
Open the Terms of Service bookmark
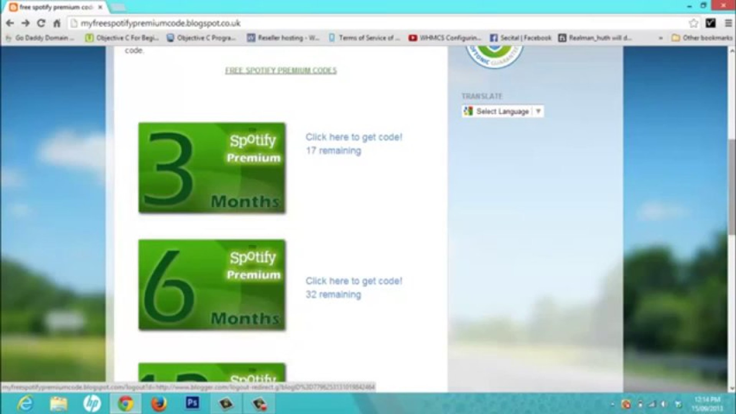pyautogui.click(x=364, y=38)
